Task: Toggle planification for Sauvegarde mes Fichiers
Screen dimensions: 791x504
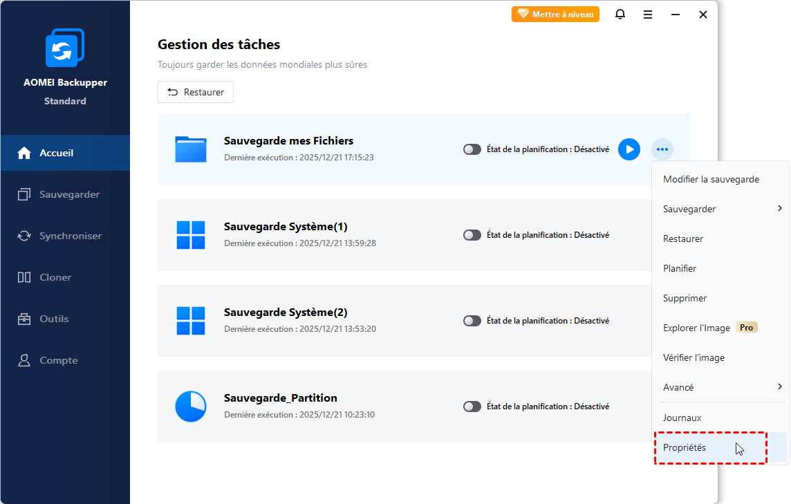Action: (472, 149)
